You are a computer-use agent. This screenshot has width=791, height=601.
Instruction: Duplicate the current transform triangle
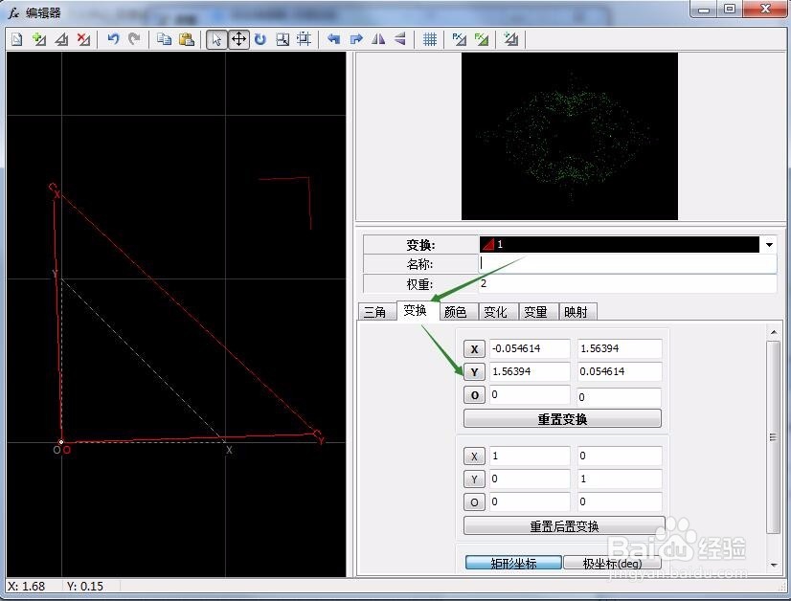pyautogui.click(x=61, y=39)
